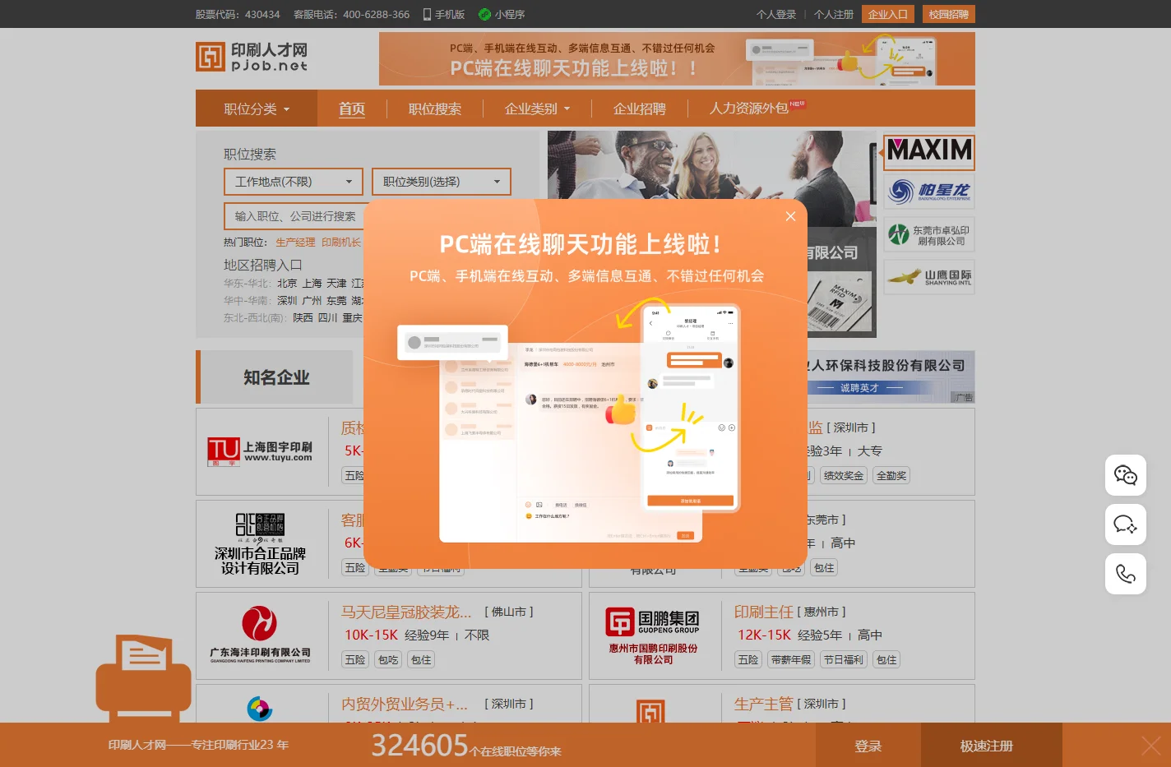Open the 马天尼皇冠胶装龙... job posting
The width and height of the screenshot is (1171, 767).
coord(406,612)
